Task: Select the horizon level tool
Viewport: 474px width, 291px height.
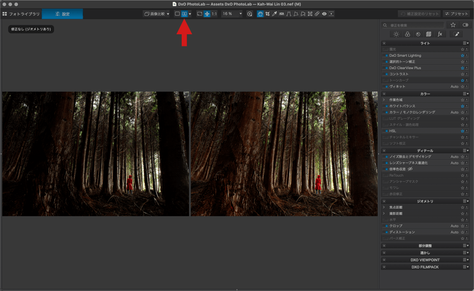Action: (x=281, y=14)
